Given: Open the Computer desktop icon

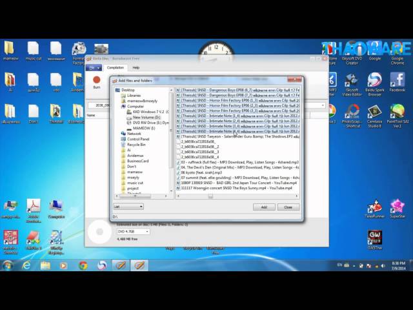Looking at the screenshot, I should pyautogui.click(x=56, y=209).
